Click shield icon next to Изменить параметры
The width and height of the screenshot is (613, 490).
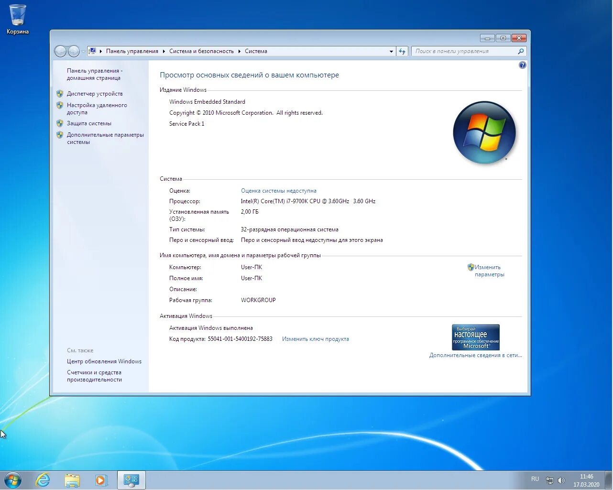pyautogui.click(x=471, y=267)
